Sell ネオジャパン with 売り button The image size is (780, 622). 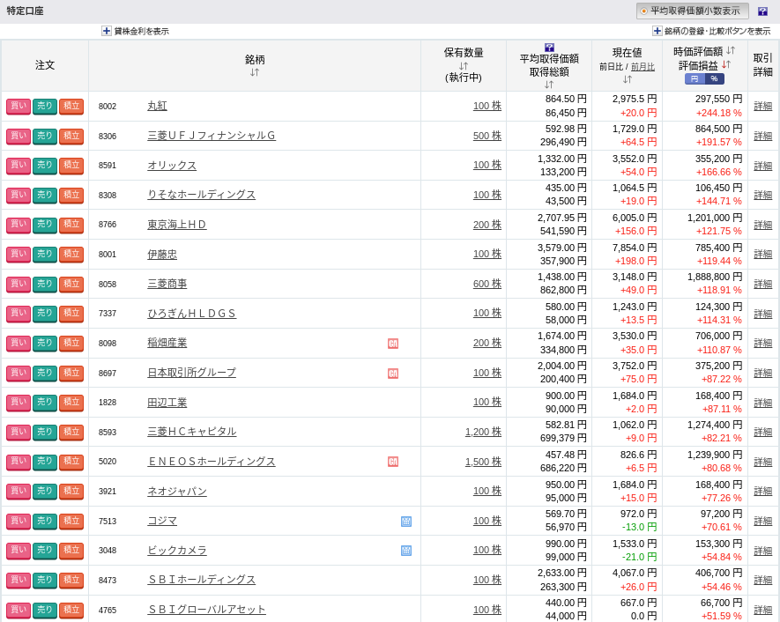(45, 492)
